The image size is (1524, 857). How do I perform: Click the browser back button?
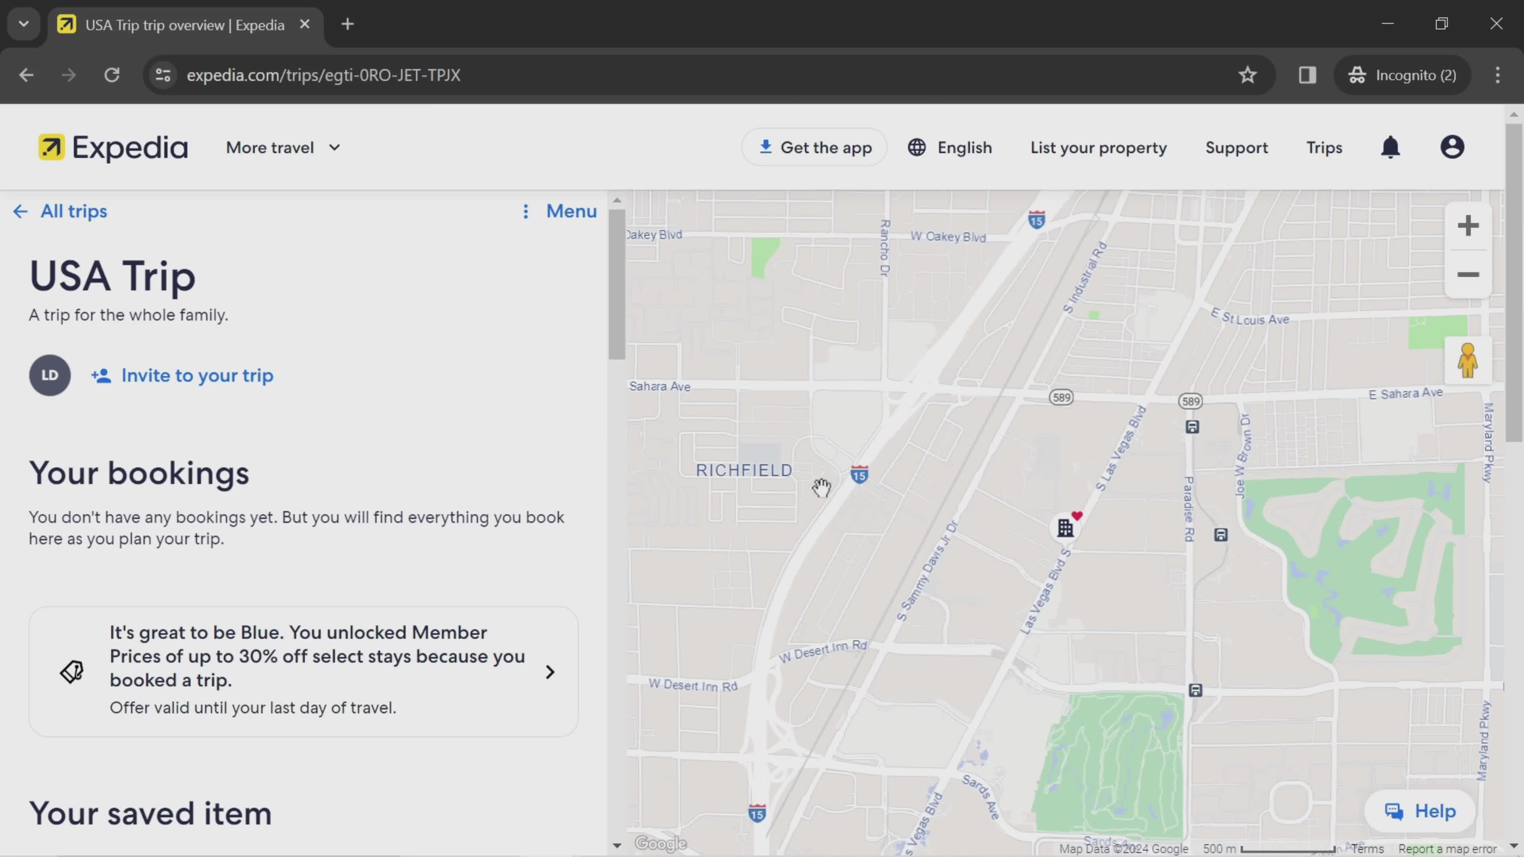point(26,75)
